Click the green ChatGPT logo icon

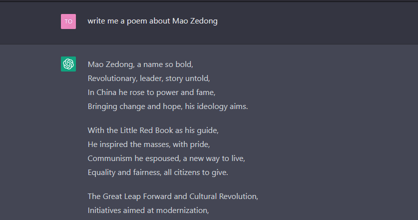[68, 64]
